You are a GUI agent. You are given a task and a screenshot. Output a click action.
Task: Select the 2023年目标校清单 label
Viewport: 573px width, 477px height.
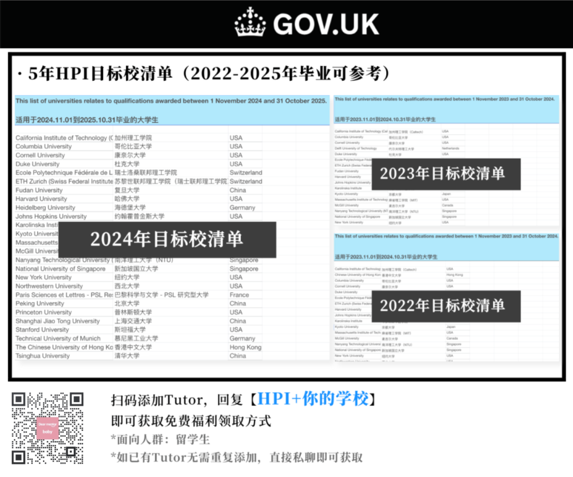(x=446, y=174)
